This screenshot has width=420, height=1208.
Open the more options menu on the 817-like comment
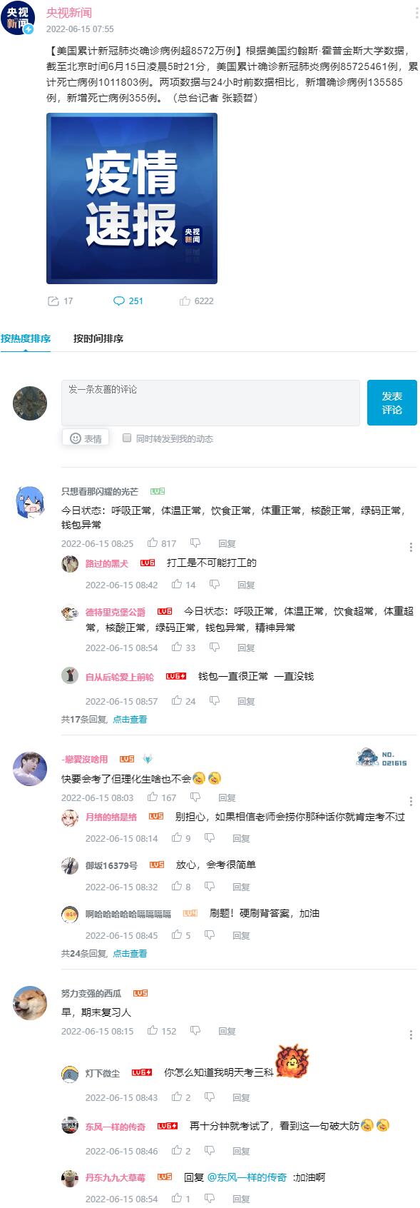(x=411, y=547)
